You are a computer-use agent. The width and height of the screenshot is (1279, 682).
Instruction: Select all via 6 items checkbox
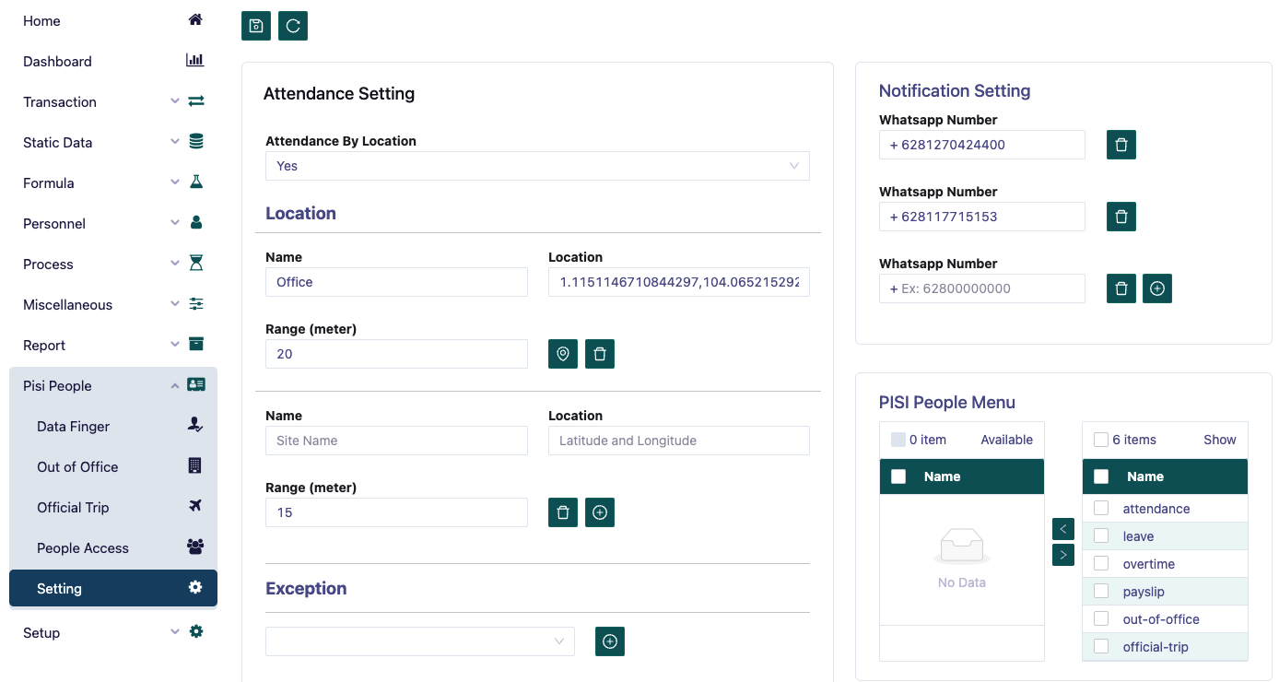tap(1101, 440)
